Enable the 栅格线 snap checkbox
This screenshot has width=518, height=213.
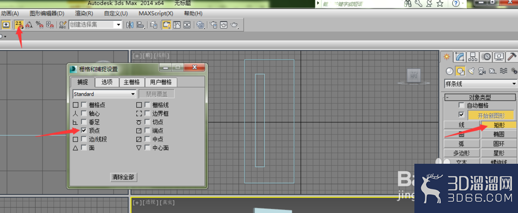147,105
